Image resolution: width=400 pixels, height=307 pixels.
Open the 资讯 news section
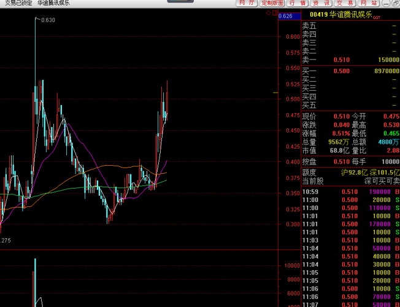point(321,3)
